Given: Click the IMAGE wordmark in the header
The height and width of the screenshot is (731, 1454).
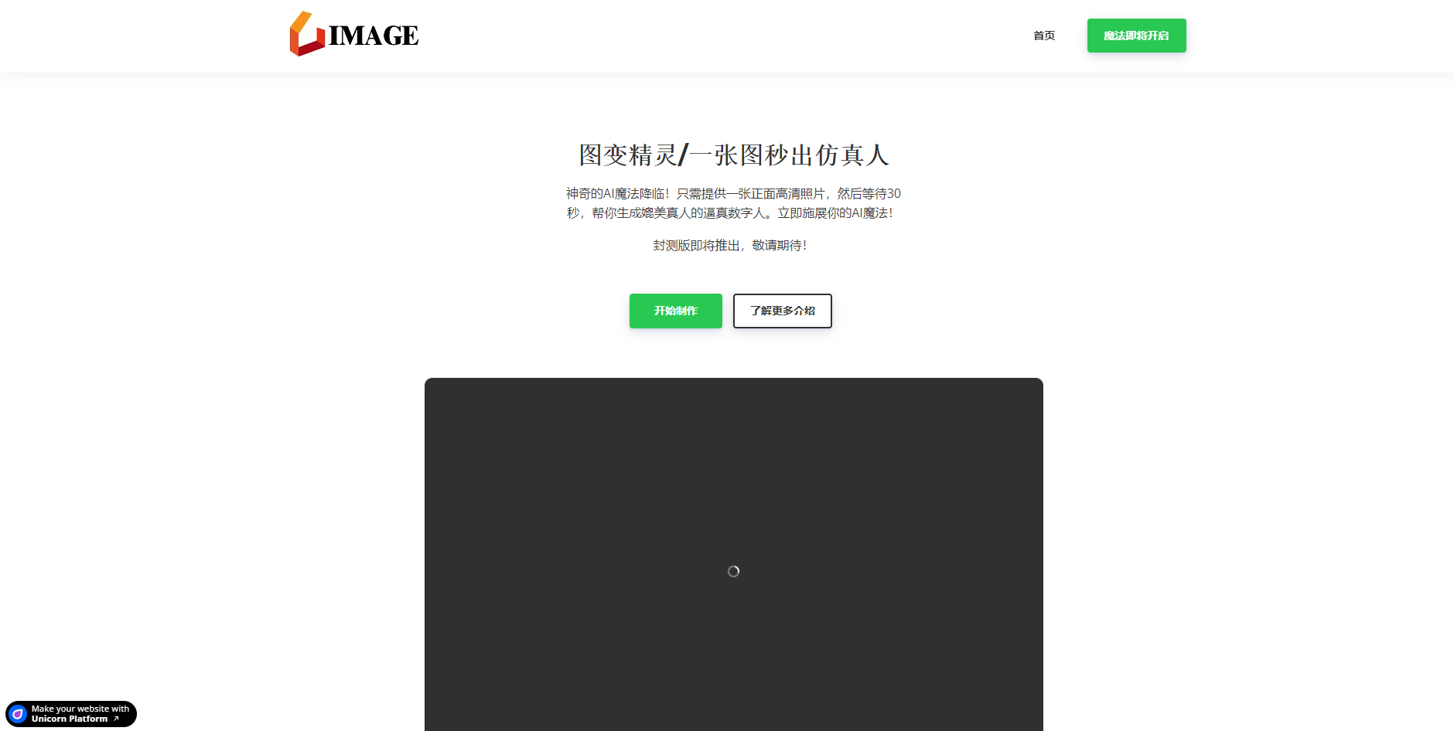Looking at the screenshot, I should click(374, 36).
